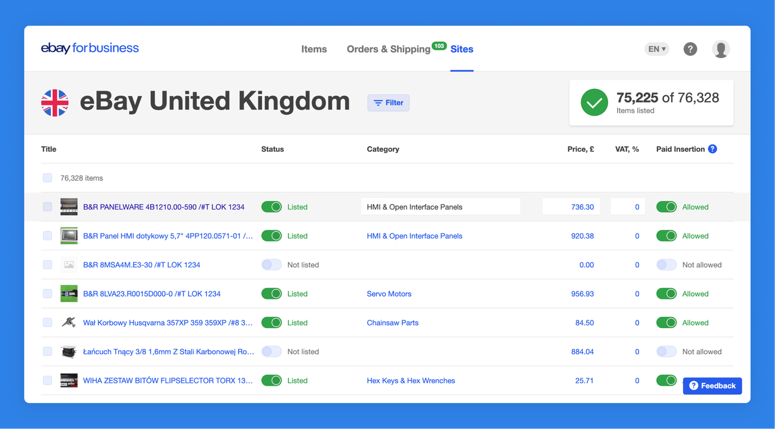Open thumbnail for Łańcuch Tnący 3/8

69,352
